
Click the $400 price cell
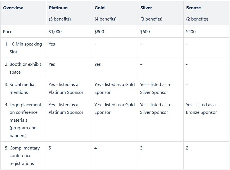point(191,32)
